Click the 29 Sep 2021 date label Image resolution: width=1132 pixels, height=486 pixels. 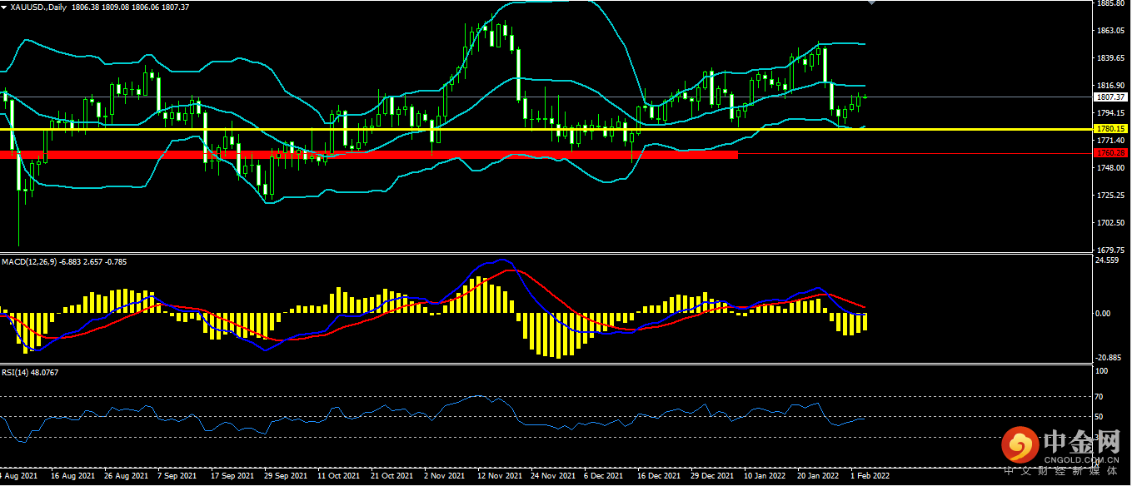click(x=286, y=477)
